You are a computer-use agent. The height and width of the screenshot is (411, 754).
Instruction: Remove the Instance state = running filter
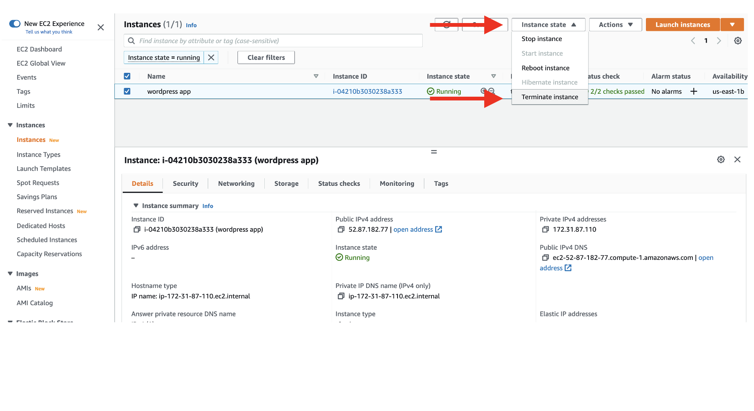pyautogui.click(x=211, y=57)
